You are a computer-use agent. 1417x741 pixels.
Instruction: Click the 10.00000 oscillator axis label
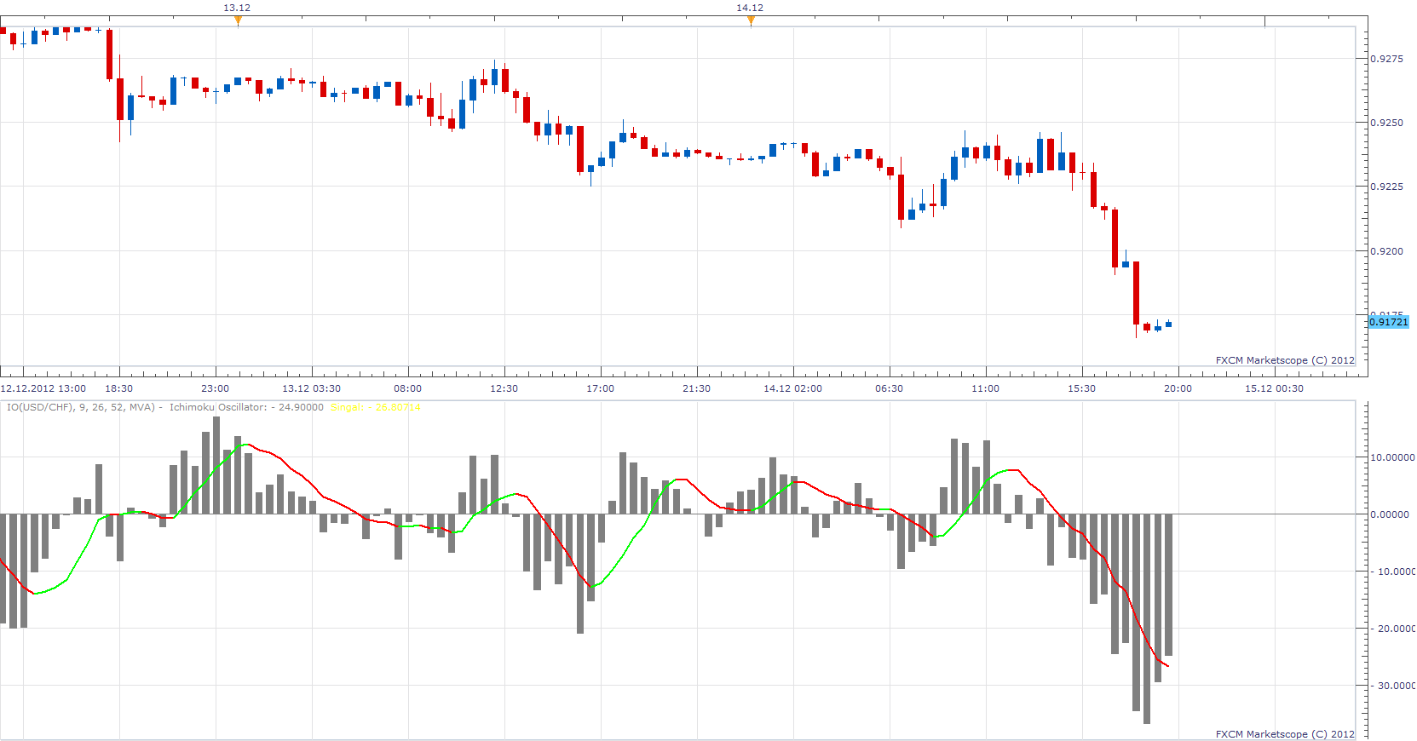coord(1392,457)
